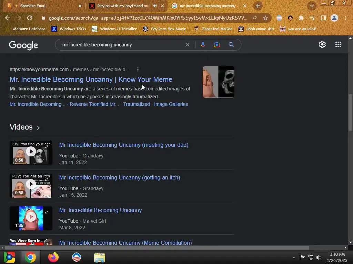The width and height of the screenshot is (353, 264).
Task: Open the taskbar volume speaker icon
Action: [319, 257]
